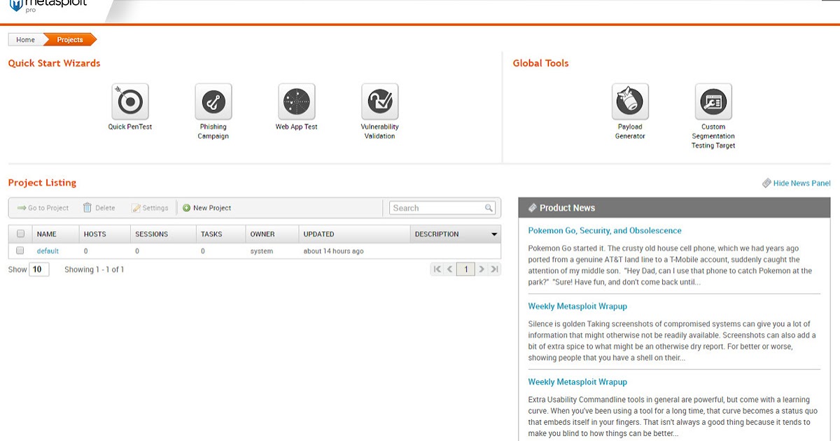The image size is (840, 441).
Task: Click the Product News panel header
Action: pos(674,208)
